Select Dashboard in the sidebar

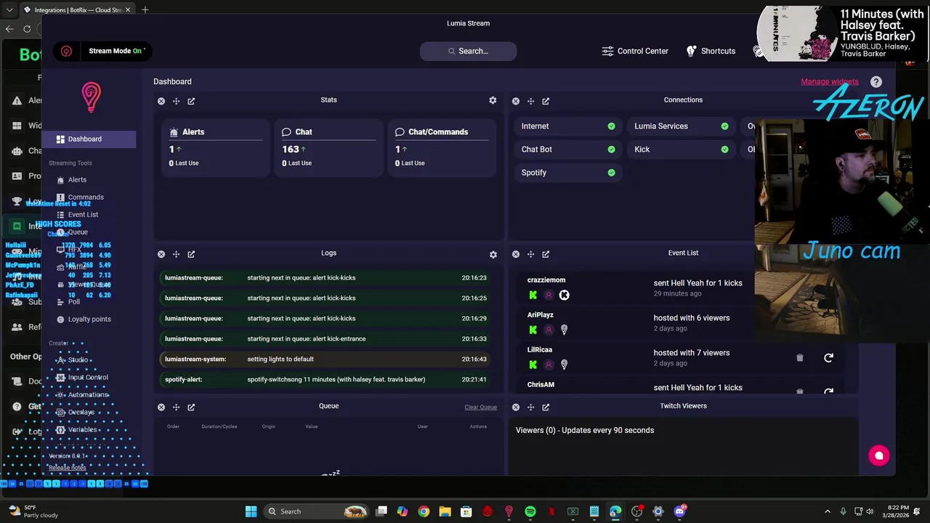pos(89,139)
